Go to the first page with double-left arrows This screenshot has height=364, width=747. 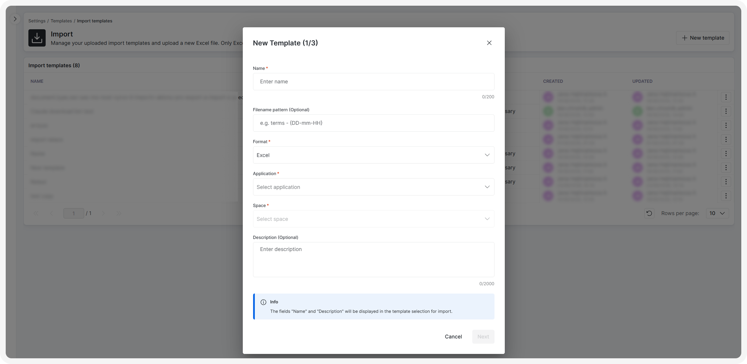(x=36, y=213)
